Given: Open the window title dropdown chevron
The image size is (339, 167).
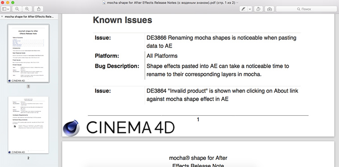Looking at the screenshot, I should [x=237, y=3].
